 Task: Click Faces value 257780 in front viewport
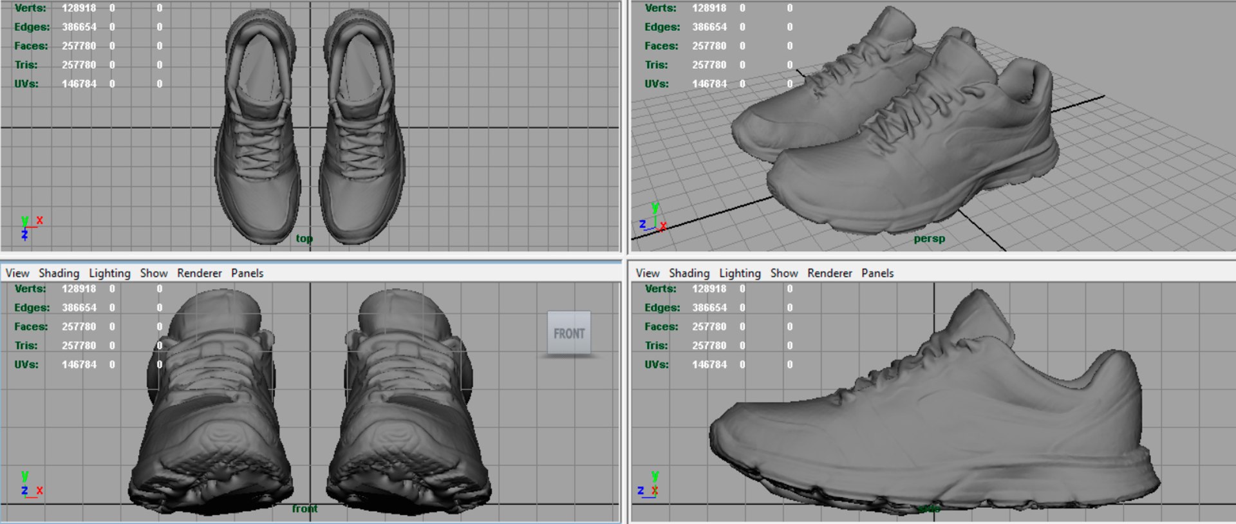click(79, 327)
